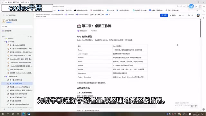
Task: Collapse the Codex专栏 tree node
Action: [x=5, y=42]
